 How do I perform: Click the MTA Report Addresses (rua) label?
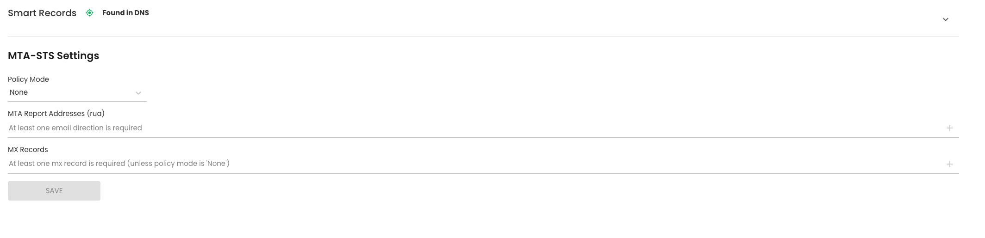coord(56,114)
